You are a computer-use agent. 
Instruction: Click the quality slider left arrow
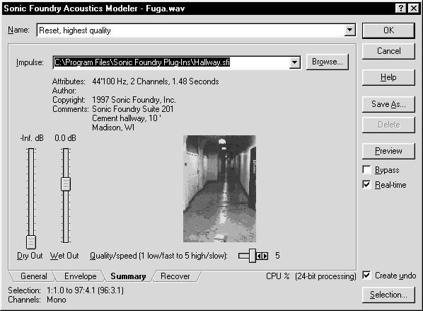(x=259, y=256)
